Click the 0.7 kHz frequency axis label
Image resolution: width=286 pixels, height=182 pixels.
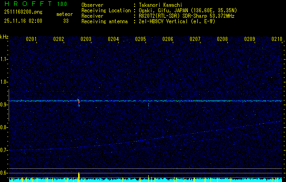[5, 150]
